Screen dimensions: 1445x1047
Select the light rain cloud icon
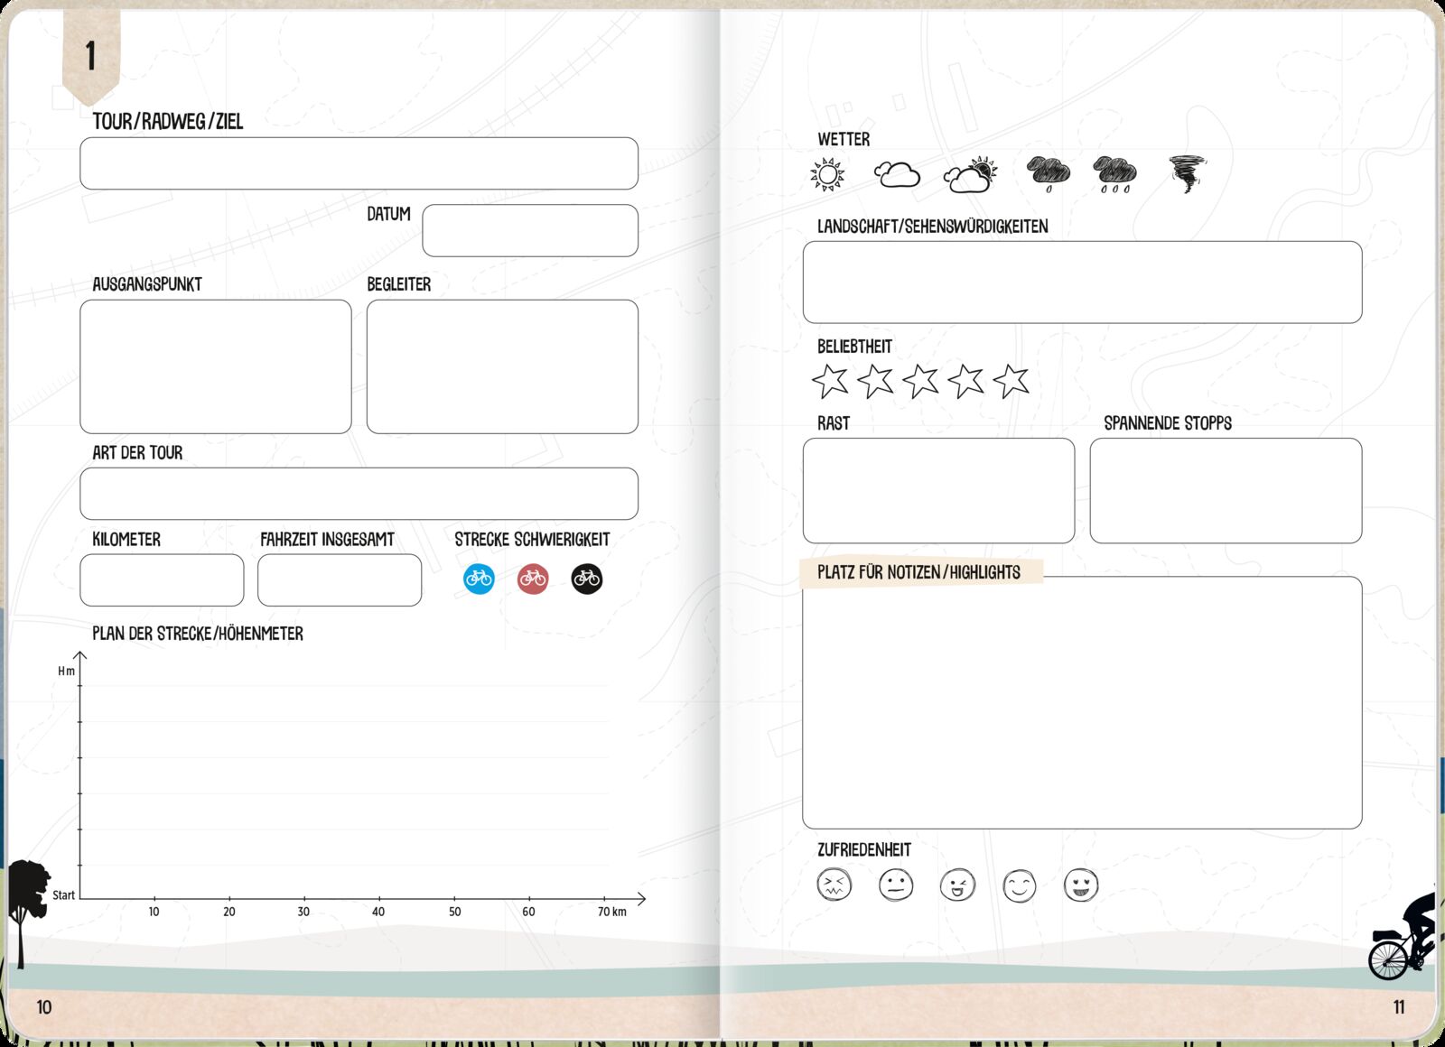[x=1048, y=172]
